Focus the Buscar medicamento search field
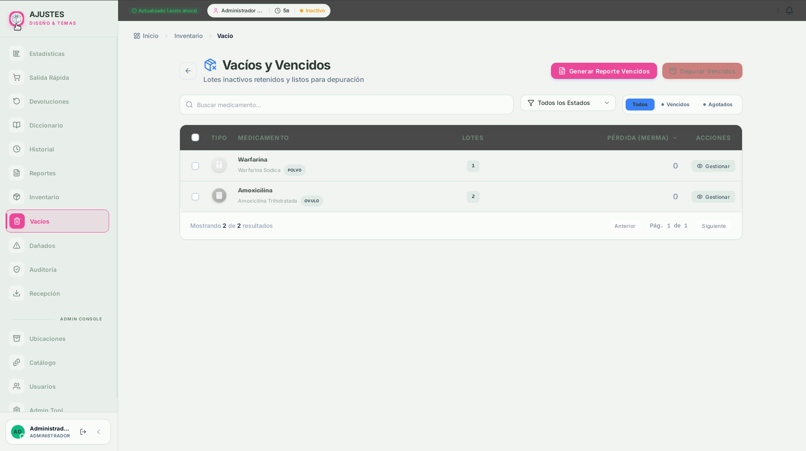The height and width of the screenshot is (451, 806). pos(346,105)
